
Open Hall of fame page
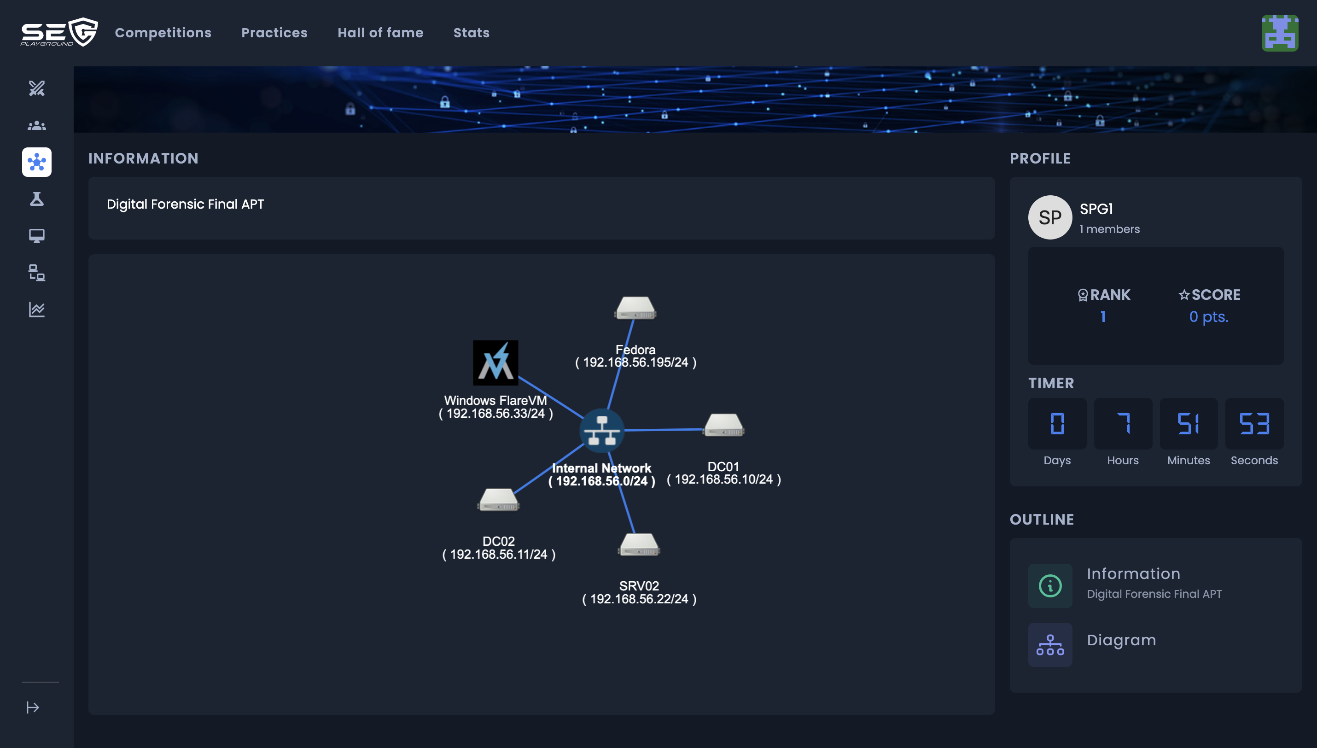click(x=380, y=32)
